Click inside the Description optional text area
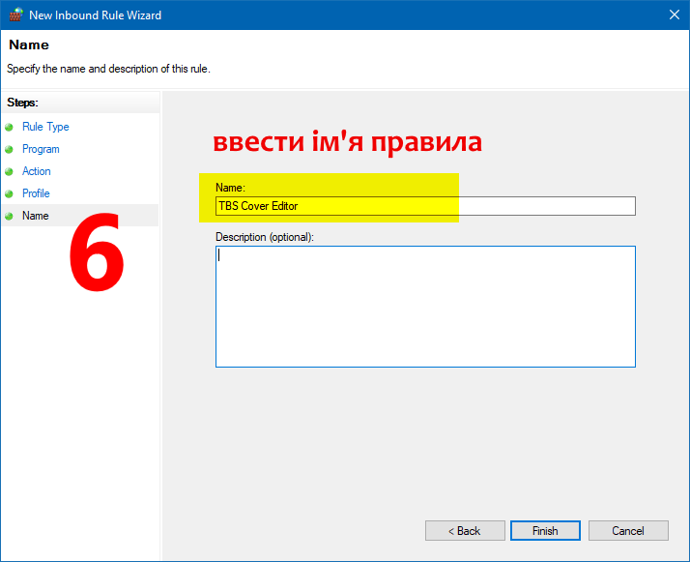The width and height of the screenshot is (690, 562). click(x=425, y=307)
